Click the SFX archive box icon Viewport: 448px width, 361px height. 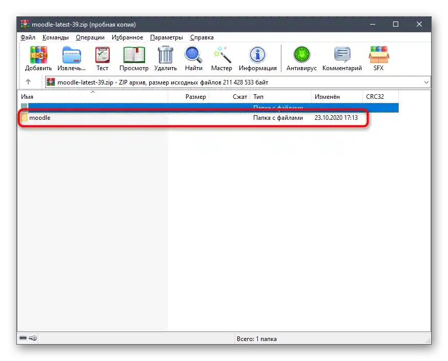click(379, 55)
